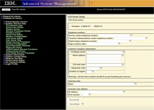Focus Pager numeric data field
Viewport: 154px width, 110px height.
point(102,44)
